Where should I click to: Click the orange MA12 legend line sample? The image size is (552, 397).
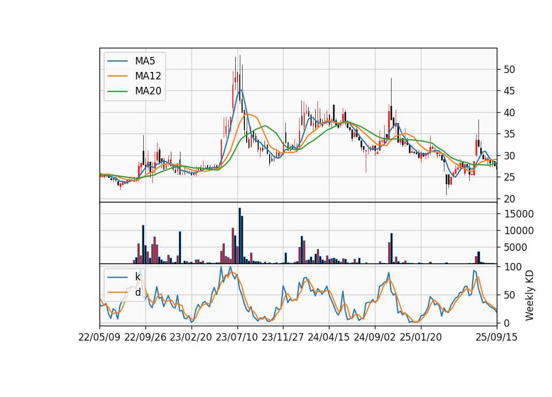(x=117, y=76)
